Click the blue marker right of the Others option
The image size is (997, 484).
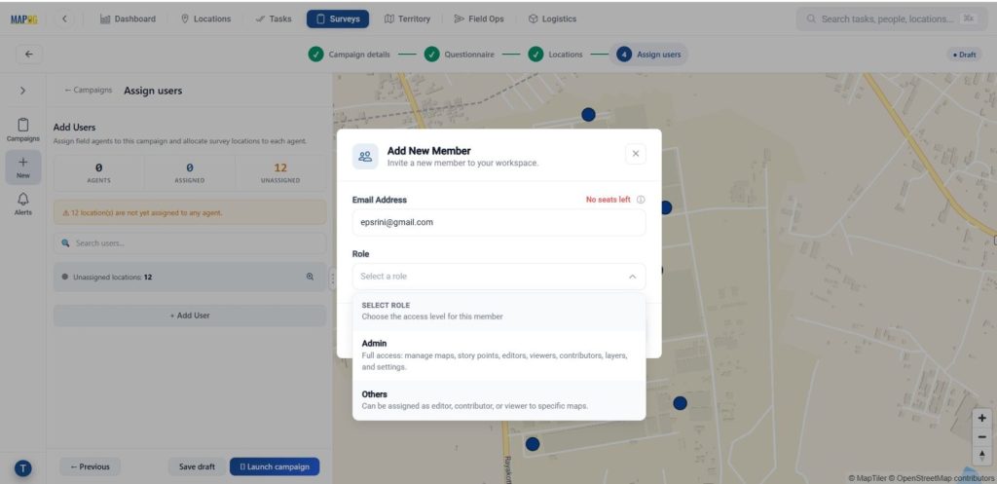pos(680,403)
